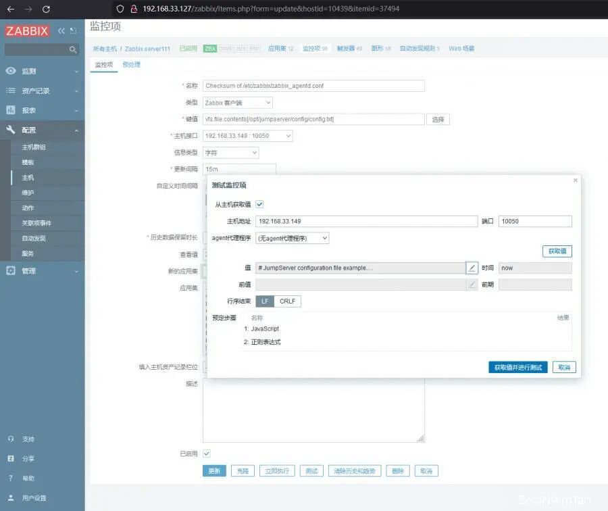Click the 配置 wrench icon

11,130
